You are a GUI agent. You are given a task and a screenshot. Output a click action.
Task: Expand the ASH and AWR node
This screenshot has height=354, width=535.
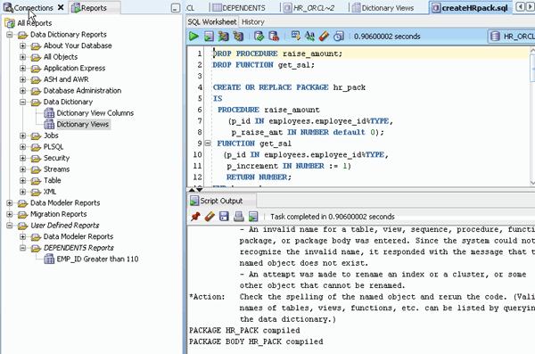click(22, 79)
